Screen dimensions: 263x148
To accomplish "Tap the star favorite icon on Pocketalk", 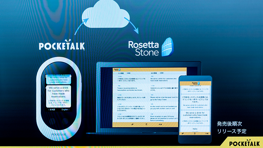I will click(x=70, y=76).
